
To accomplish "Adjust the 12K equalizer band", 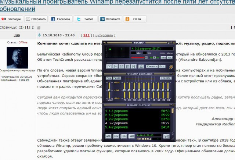I will [x=158, y=90].
